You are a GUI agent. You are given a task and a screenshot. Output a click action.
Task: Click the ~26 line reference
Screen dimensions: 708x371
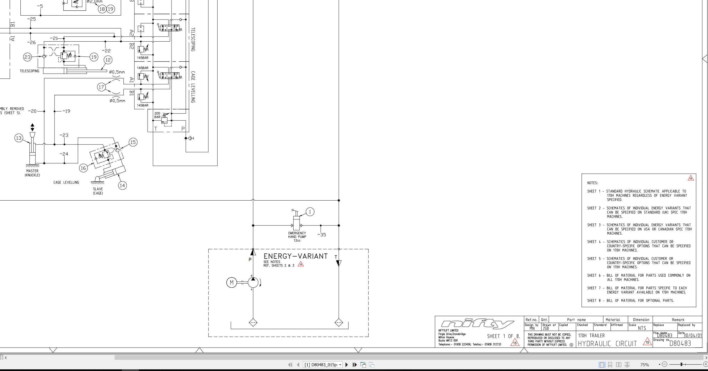pos(32,42)
